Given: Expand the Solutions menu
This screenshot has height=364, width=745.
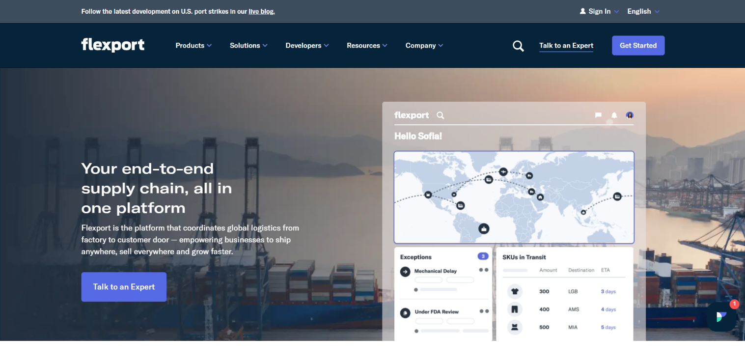Looking at the screenshot, I should pyautogui.click(x=248, y=45).
